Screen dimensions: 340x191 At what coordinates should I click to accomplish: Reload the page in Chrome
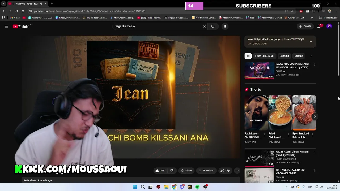coord(16,11)
